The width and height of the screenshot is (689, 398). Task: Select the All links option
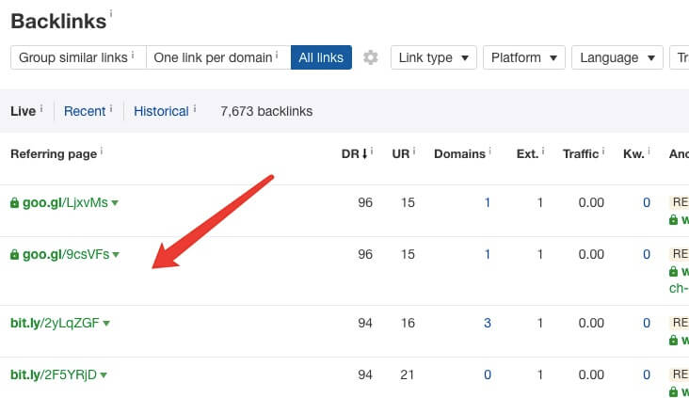tap(321, 57)
